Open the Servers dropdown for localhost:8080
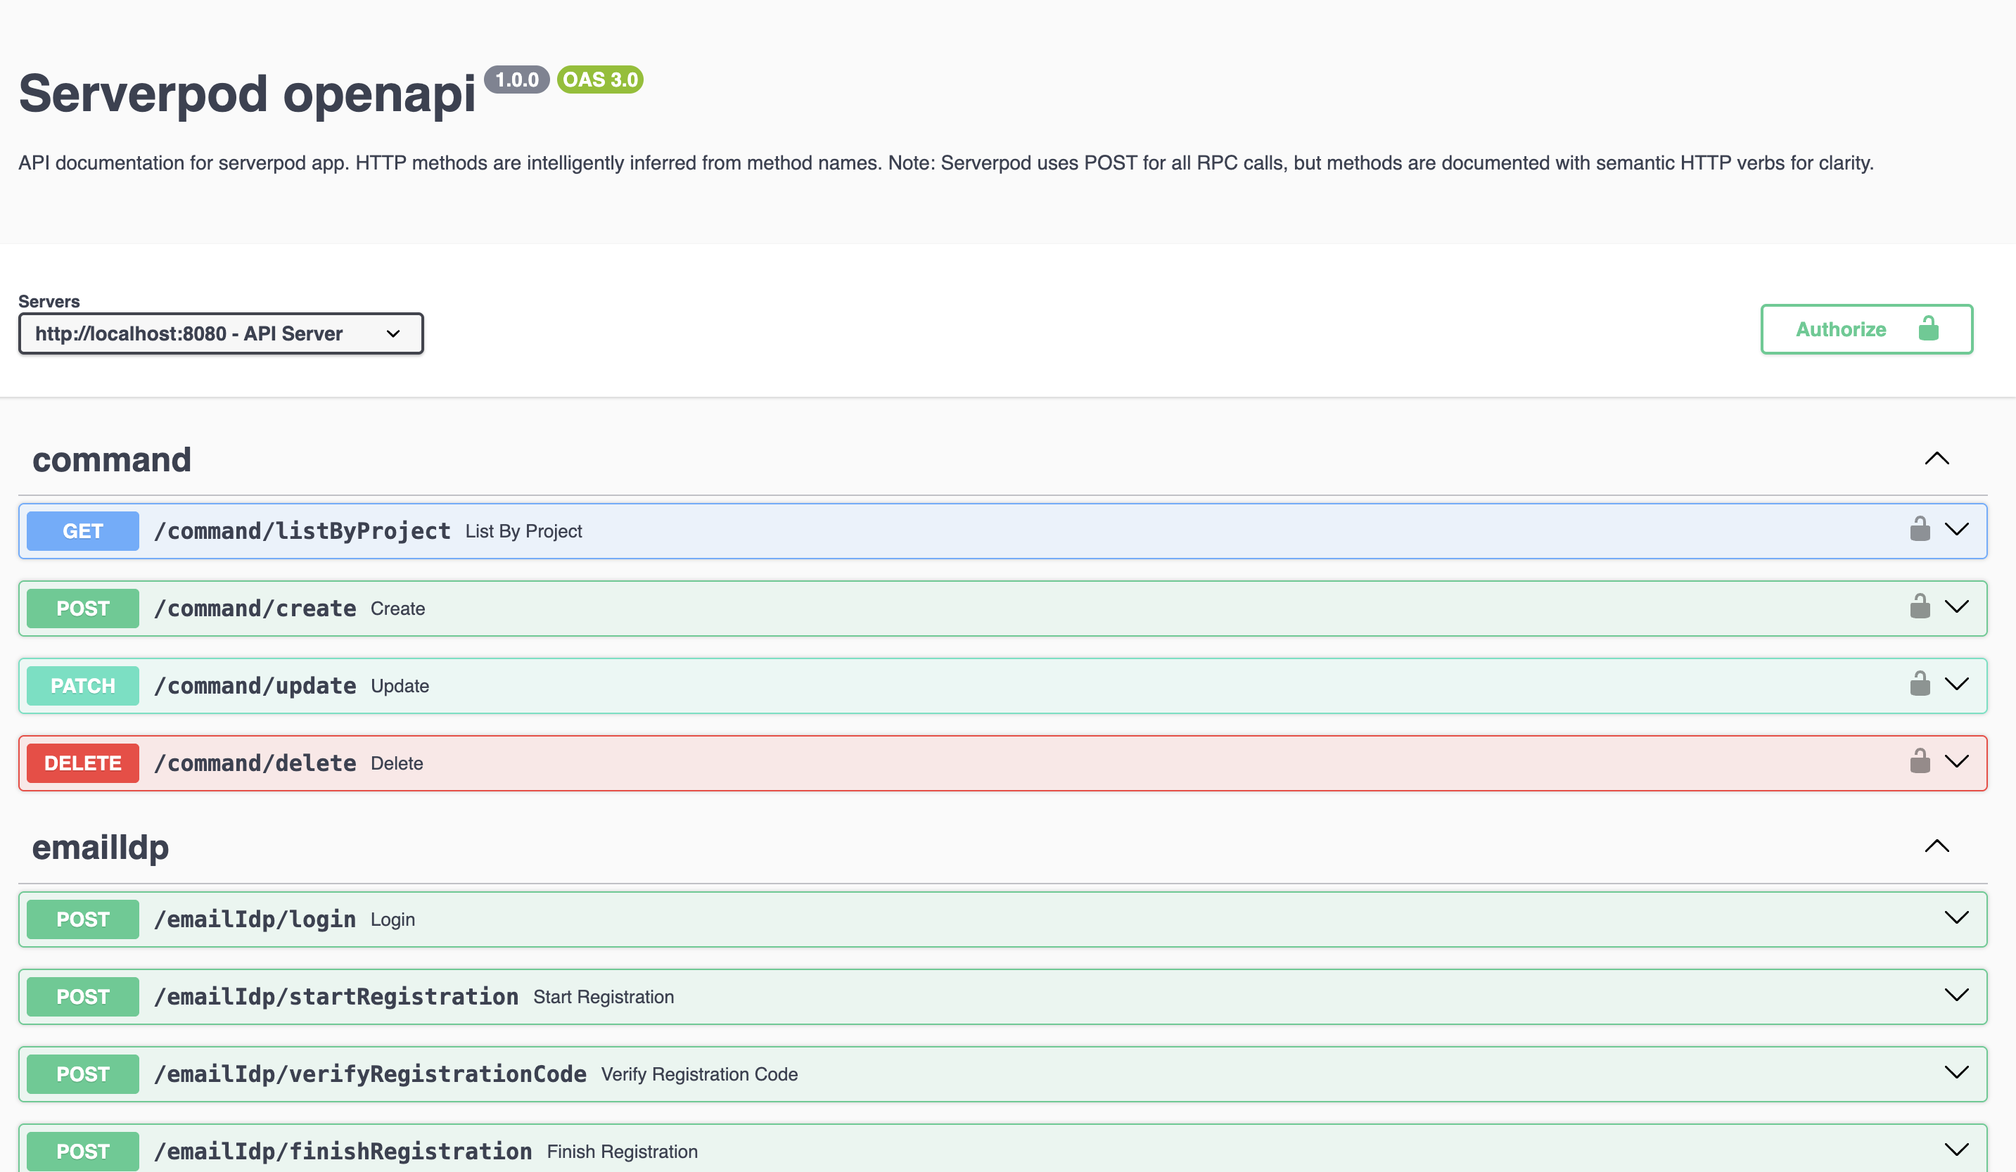This screenshot has width=2016, height=1172. [x=221, y=333]
